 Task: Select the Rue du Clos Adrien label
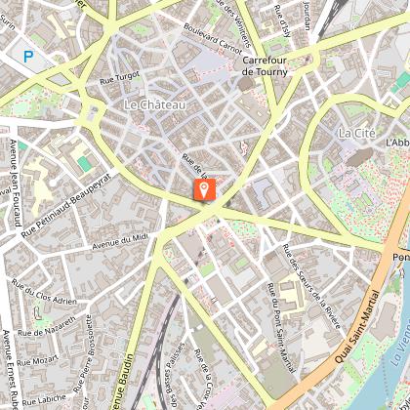pyautogui.click(x=44, y=292)
